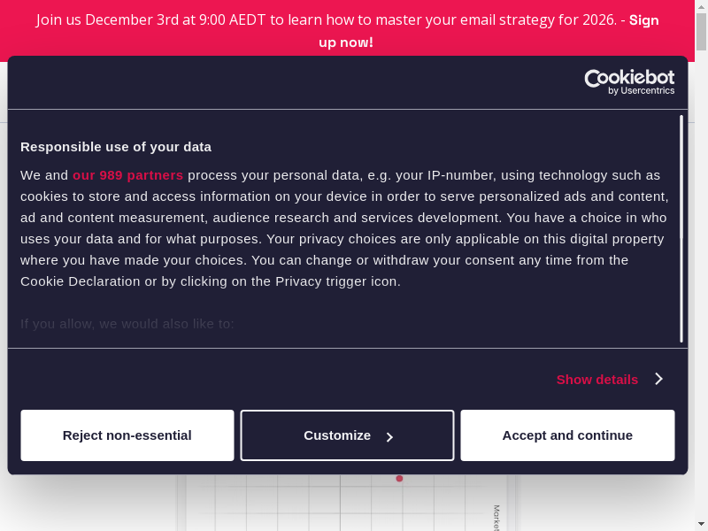Click the by Usercentrics text

pyautogui.click(x=641, y=90)
